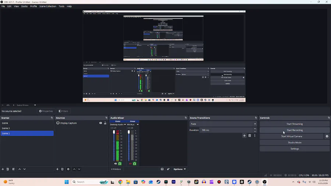Open OBS Settings button
Viewport: 331px width, 186px height.
[x=295, y=149]
